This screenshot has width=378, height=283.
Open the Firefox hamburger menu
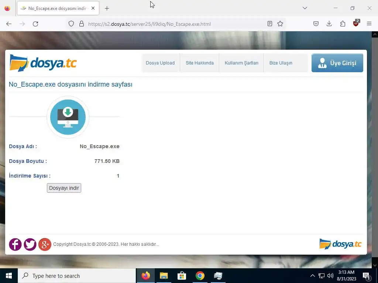[x=369, y=24]
